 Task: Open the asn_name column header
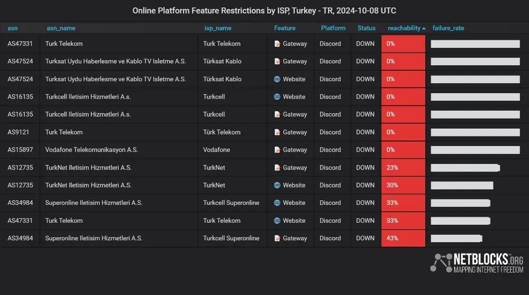pyautogui.click(x=61, y=28)
